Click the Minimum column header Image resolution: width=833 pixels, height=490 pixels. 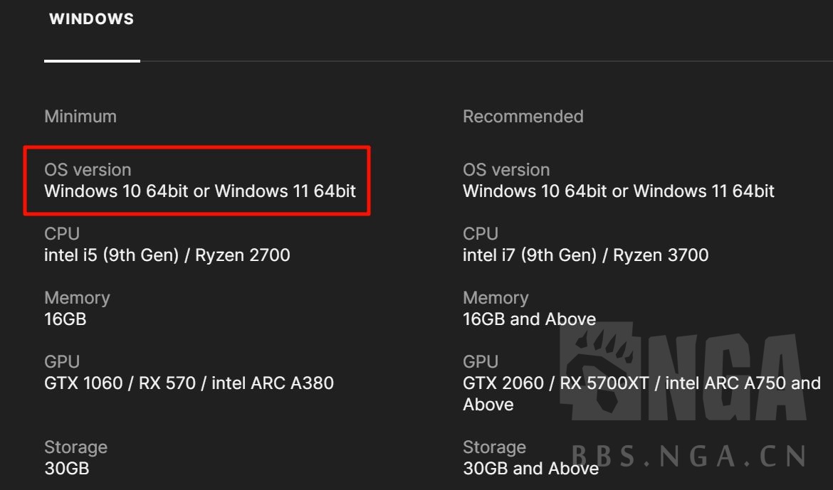coord(80,116)
